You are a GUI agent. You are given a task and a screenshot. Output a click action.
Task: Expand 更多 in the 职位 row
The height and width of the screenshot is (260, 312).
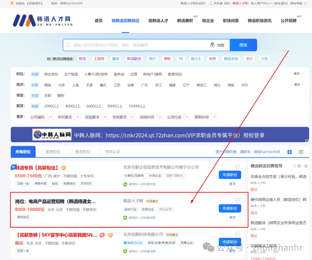click(298, 74)
